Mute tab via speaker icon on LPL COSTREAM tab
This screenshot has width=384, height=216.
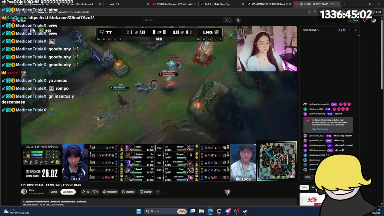301,4
